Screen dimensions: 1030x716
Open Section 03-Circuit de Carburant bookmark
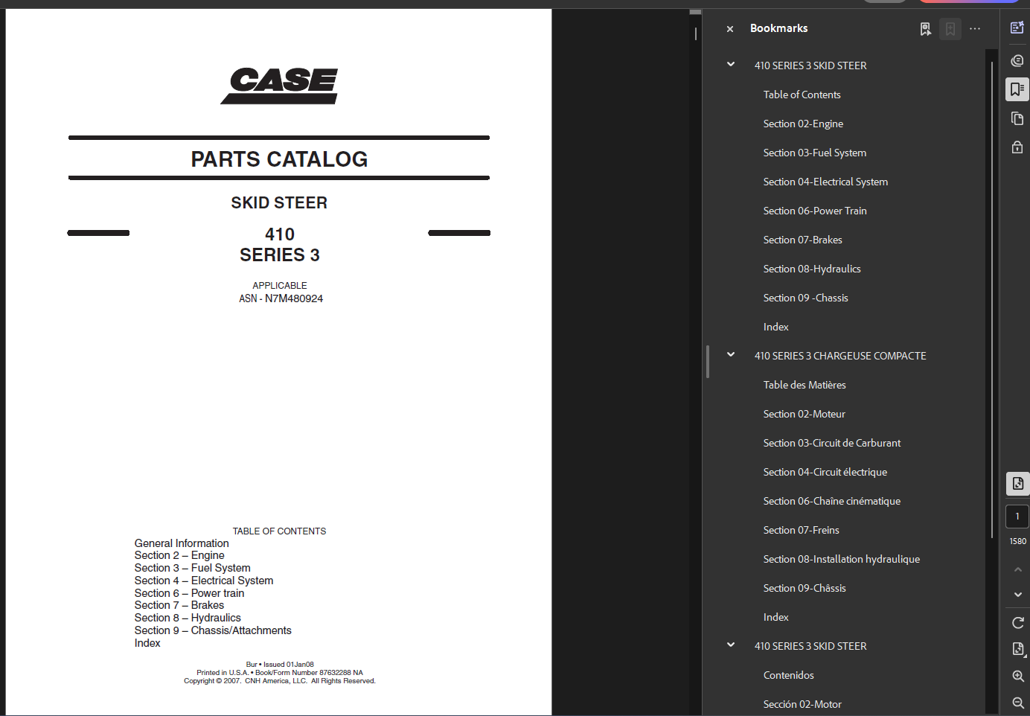pyautogui.click(x=831, y=443)
